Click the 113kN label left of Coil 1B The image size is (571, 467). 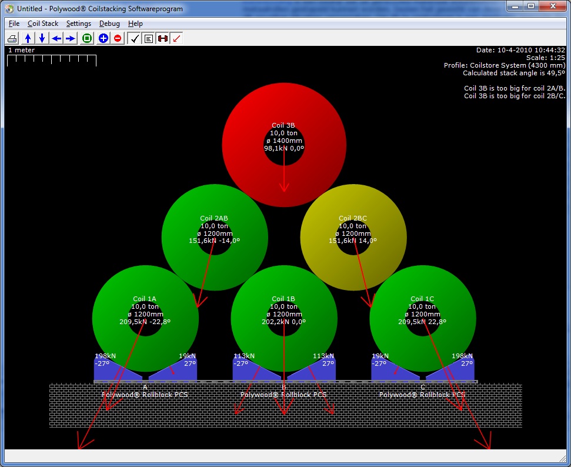244,356
